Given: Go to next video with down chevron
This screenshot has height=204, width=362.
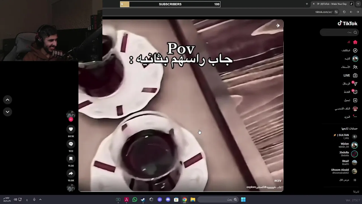Looking at the screenshot, I should point(8,112).
